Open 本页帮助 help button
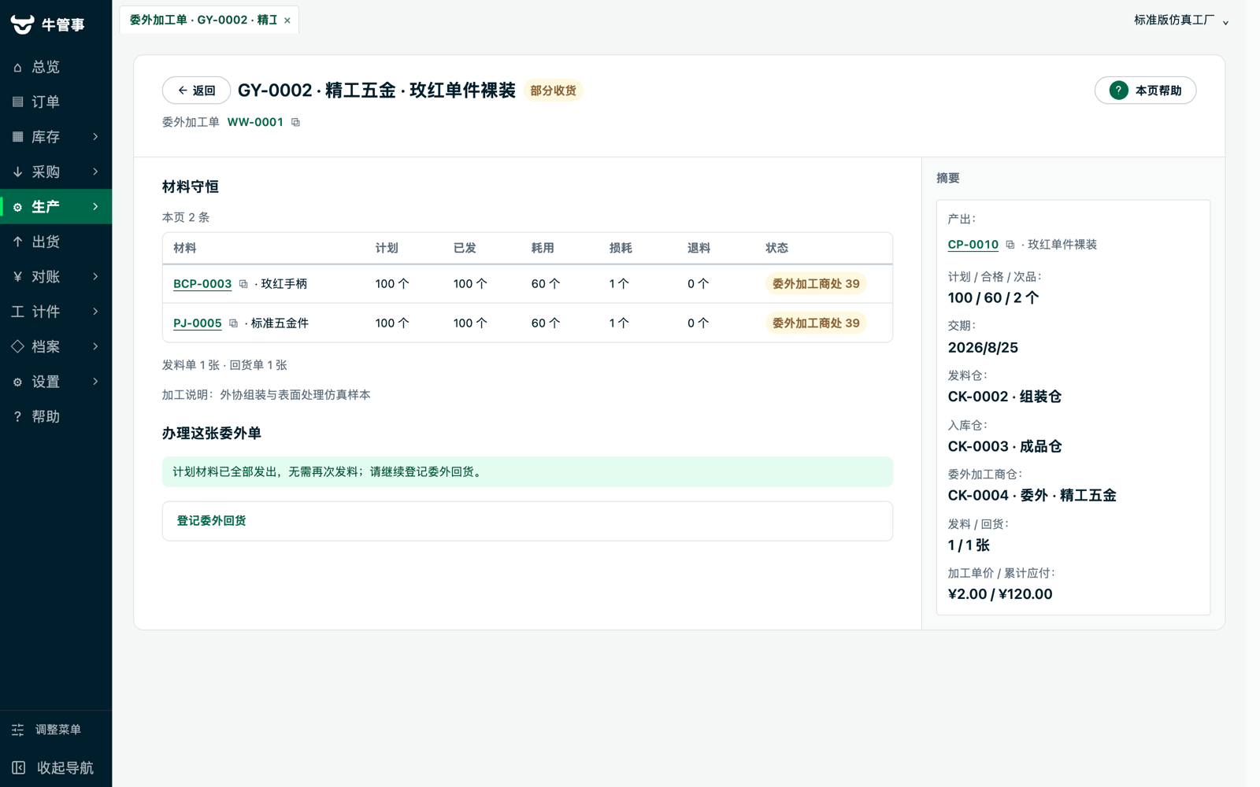Viewport: 1260px width, 787px height. [x=1145, y=91]
